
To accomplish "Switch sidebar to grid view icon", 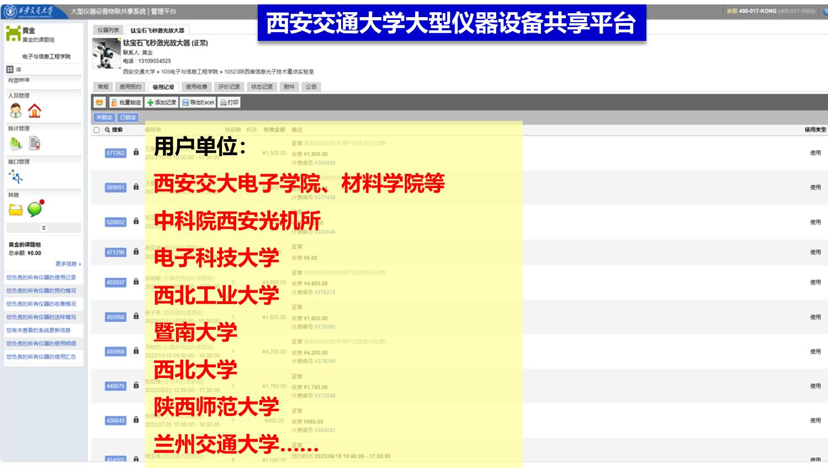I will pyautogui.click(x=9, y=70).
